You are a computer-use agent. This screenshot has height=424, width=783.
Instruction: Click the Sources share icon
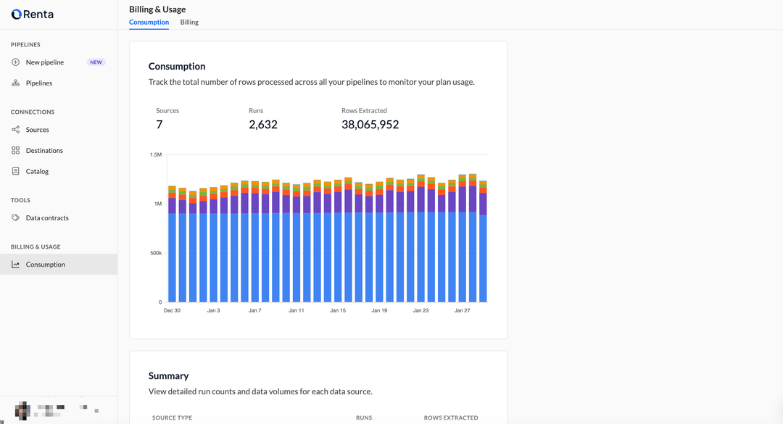pyautogui.click(x=16, y=130)
